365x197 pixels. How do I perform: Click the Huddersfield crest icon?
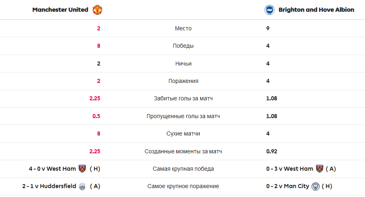pos(83,186)
